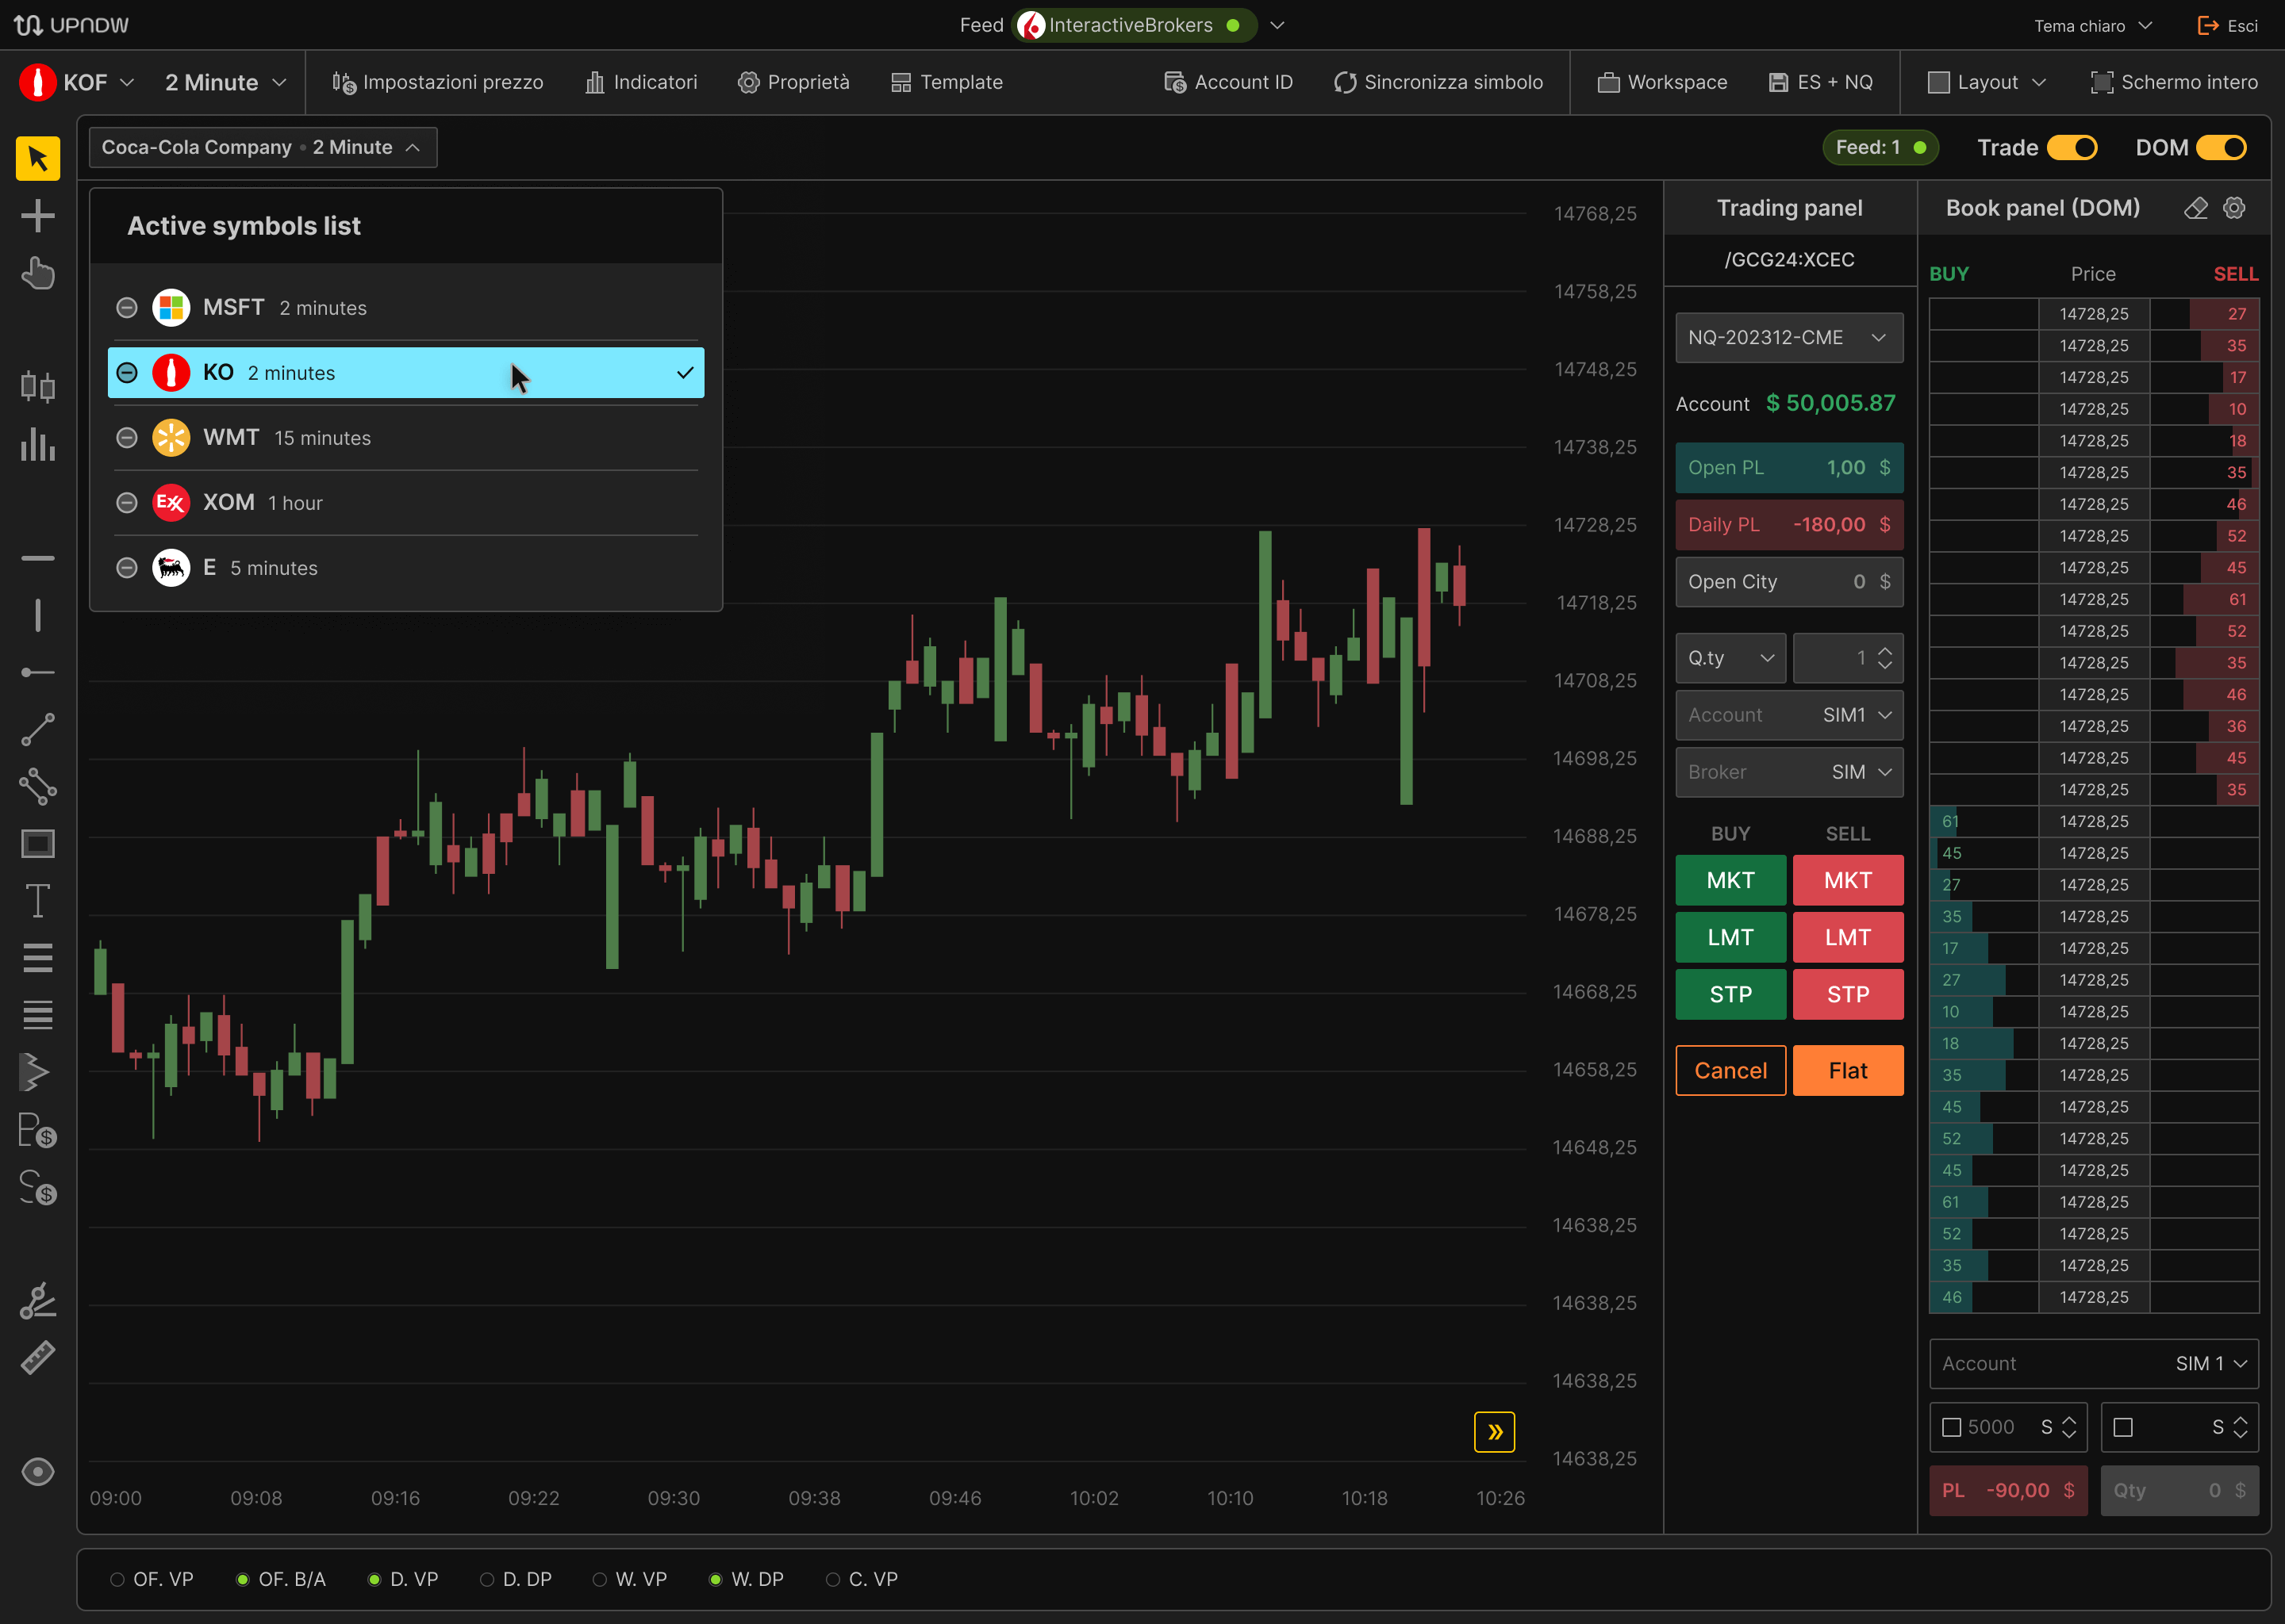Open Book panel settings gear
The image size is (2285, 1624).
click(x=2234, y=208)
